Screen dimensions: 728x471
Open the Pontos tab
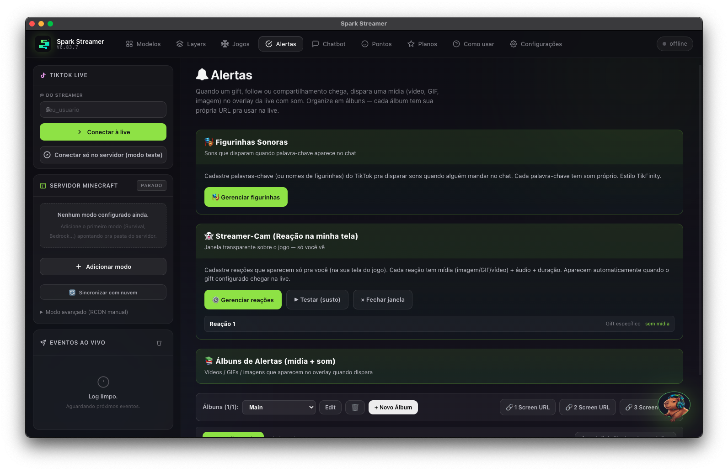[x=377, y=44]
